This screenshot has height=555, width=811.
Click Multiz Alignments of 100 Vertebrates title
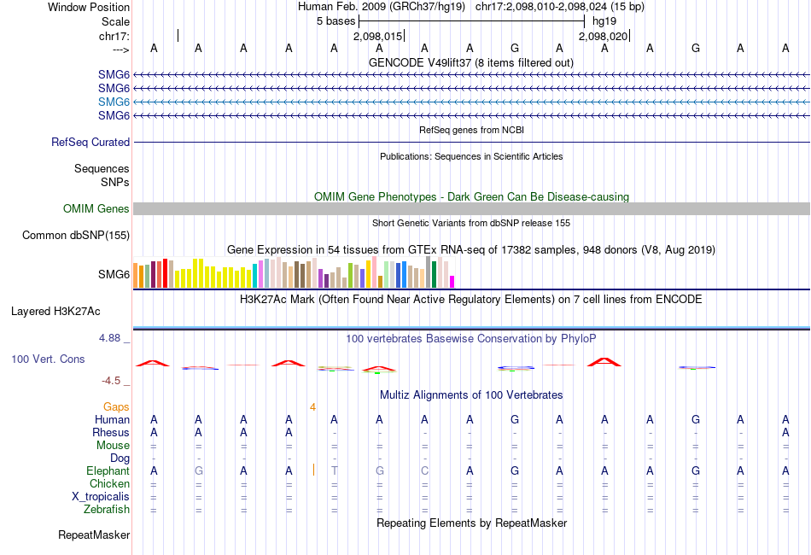coord(471,395)
